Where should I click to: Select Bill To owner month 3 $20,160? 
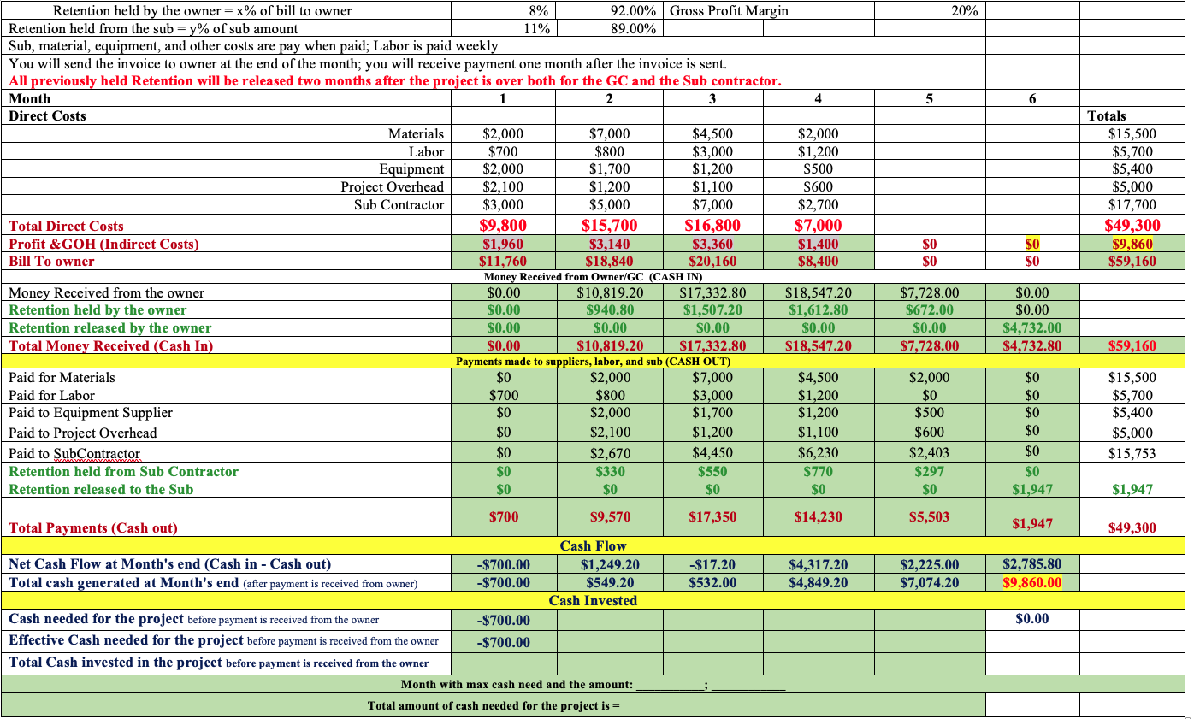tap(712, 261)
